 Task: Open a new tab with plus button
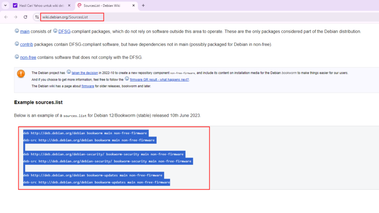coord(143,6)
